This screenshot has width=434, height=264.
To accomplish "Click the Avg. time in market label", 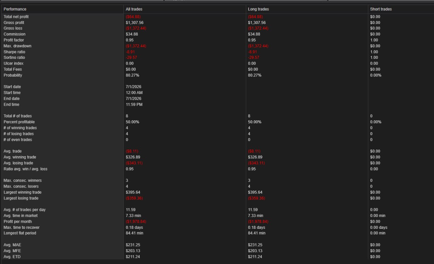I will (21, 216).
